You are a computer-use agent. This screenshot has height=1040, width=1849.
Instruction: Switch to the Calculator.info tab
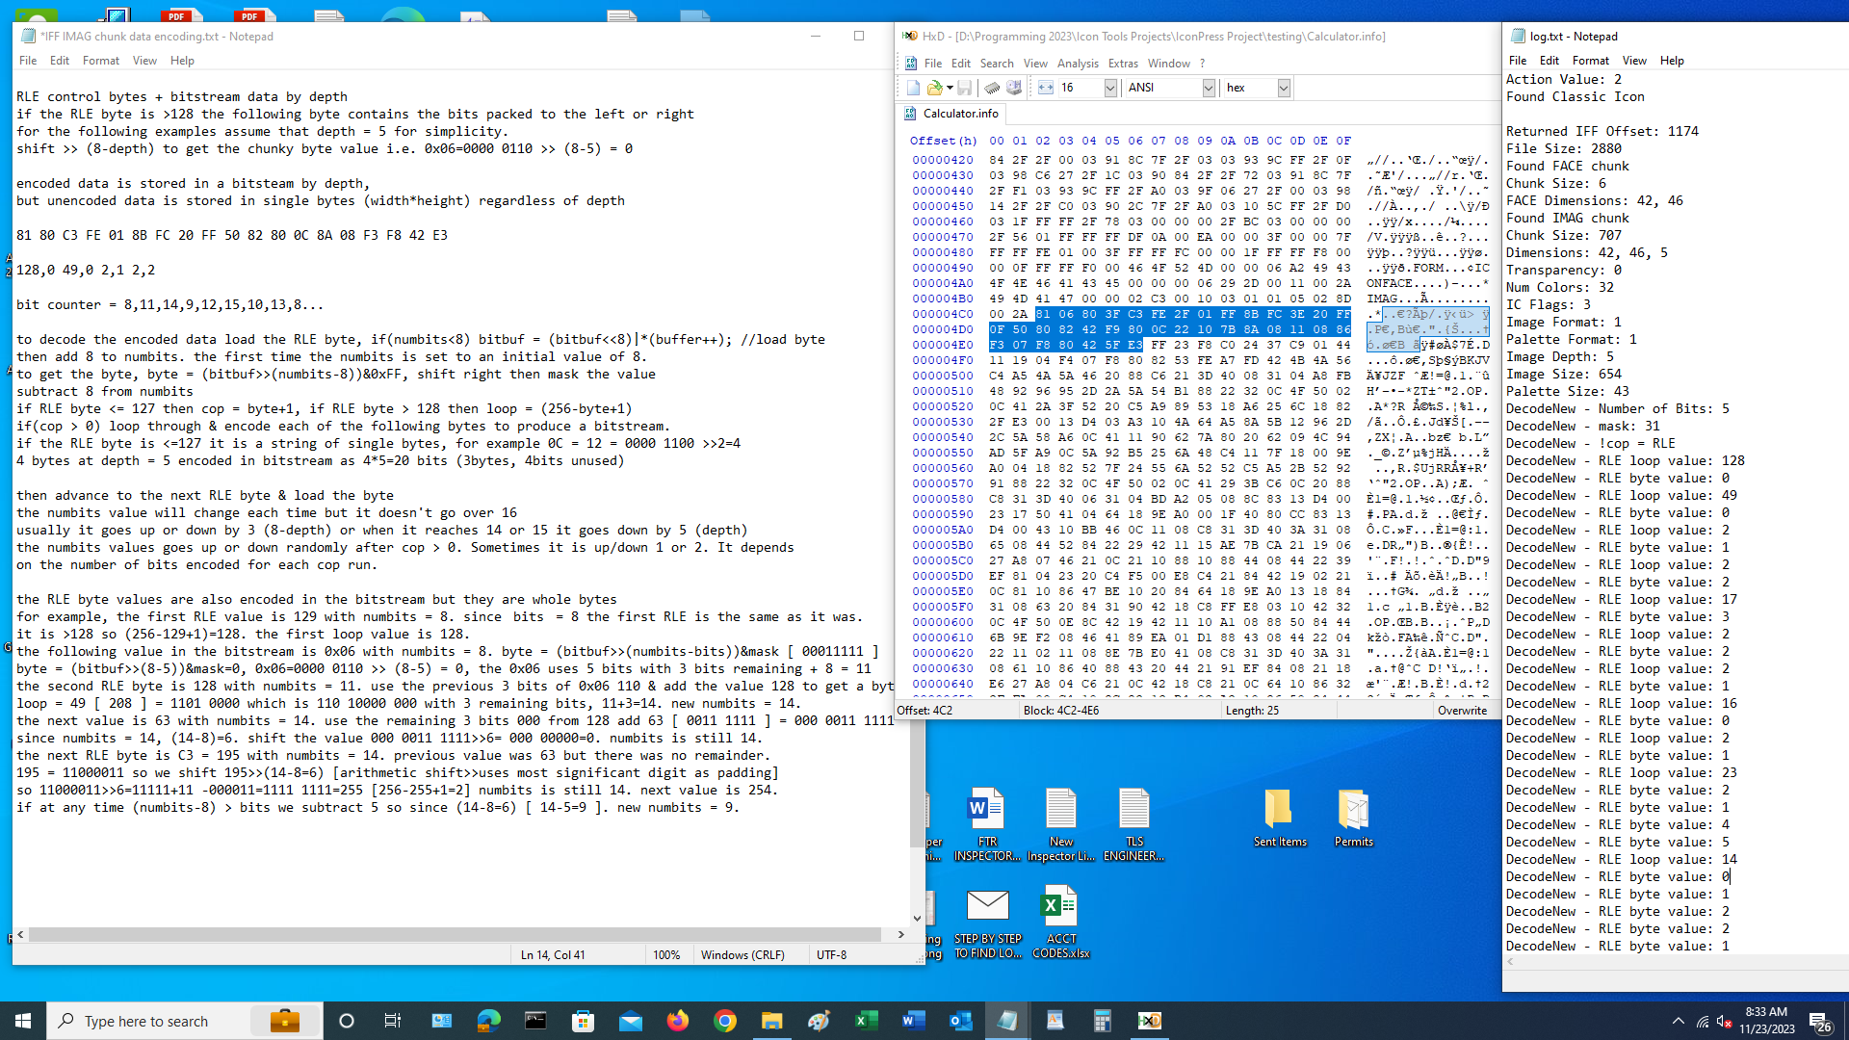[960, 114]
